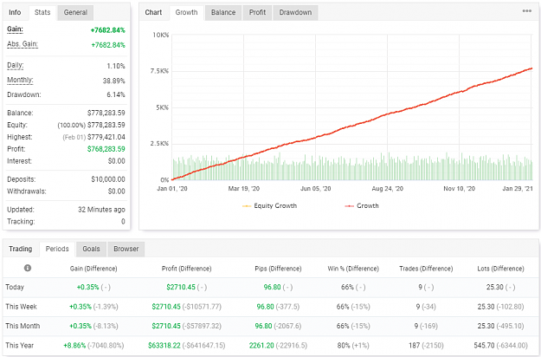Click the +7682.84% Gain value
This screenshot has height=357, width=541.
pyautogui.click(x=107, y=30)
